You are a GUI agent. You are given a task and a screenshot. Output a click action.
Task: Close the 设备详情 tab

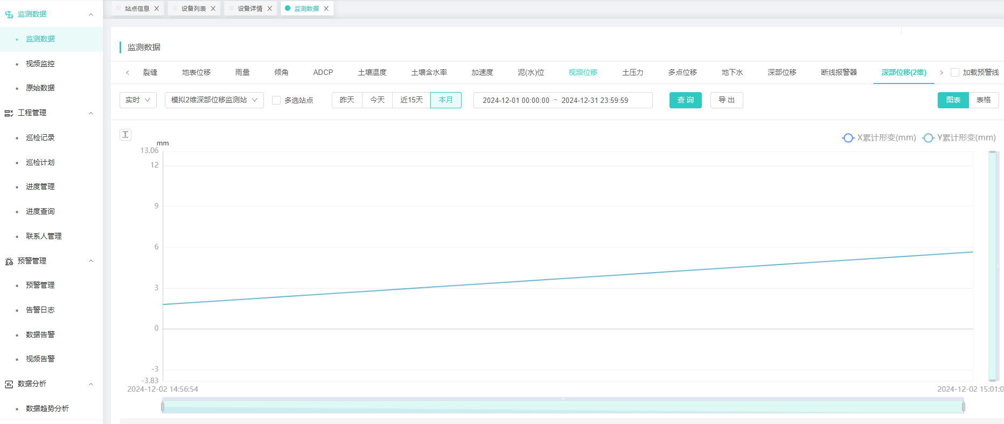tap(270, 9)
